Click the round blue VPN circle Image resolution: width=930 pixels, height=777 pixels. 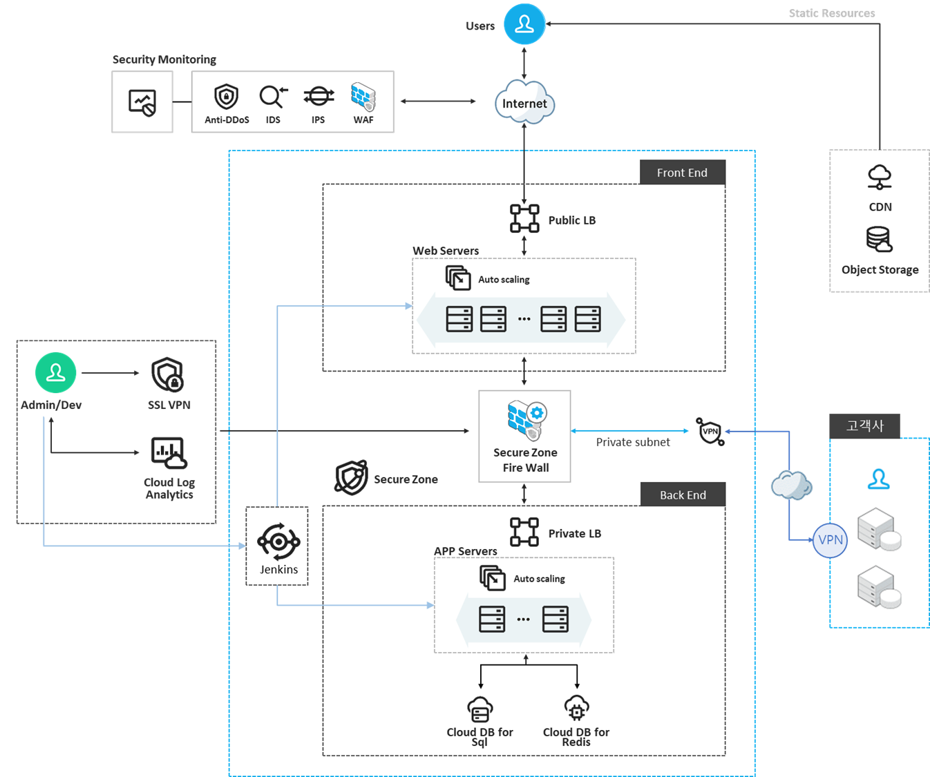(x=830, y=540)
